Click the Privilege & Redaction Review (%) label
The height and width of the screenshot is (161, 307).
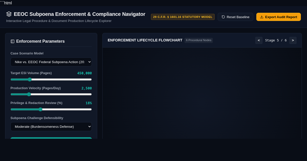[x=36, y=103]
